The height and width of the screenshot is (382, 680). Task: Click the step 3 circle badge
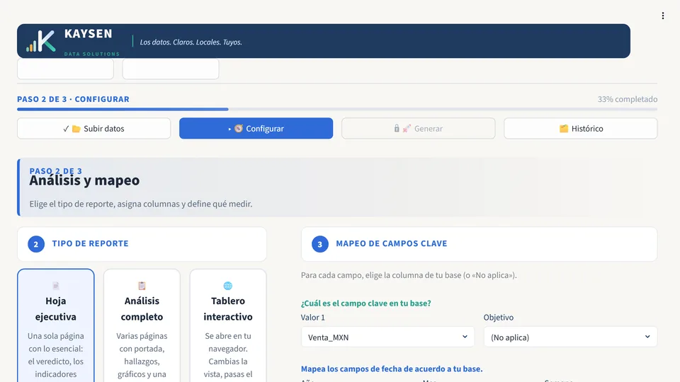click(320, 244)
